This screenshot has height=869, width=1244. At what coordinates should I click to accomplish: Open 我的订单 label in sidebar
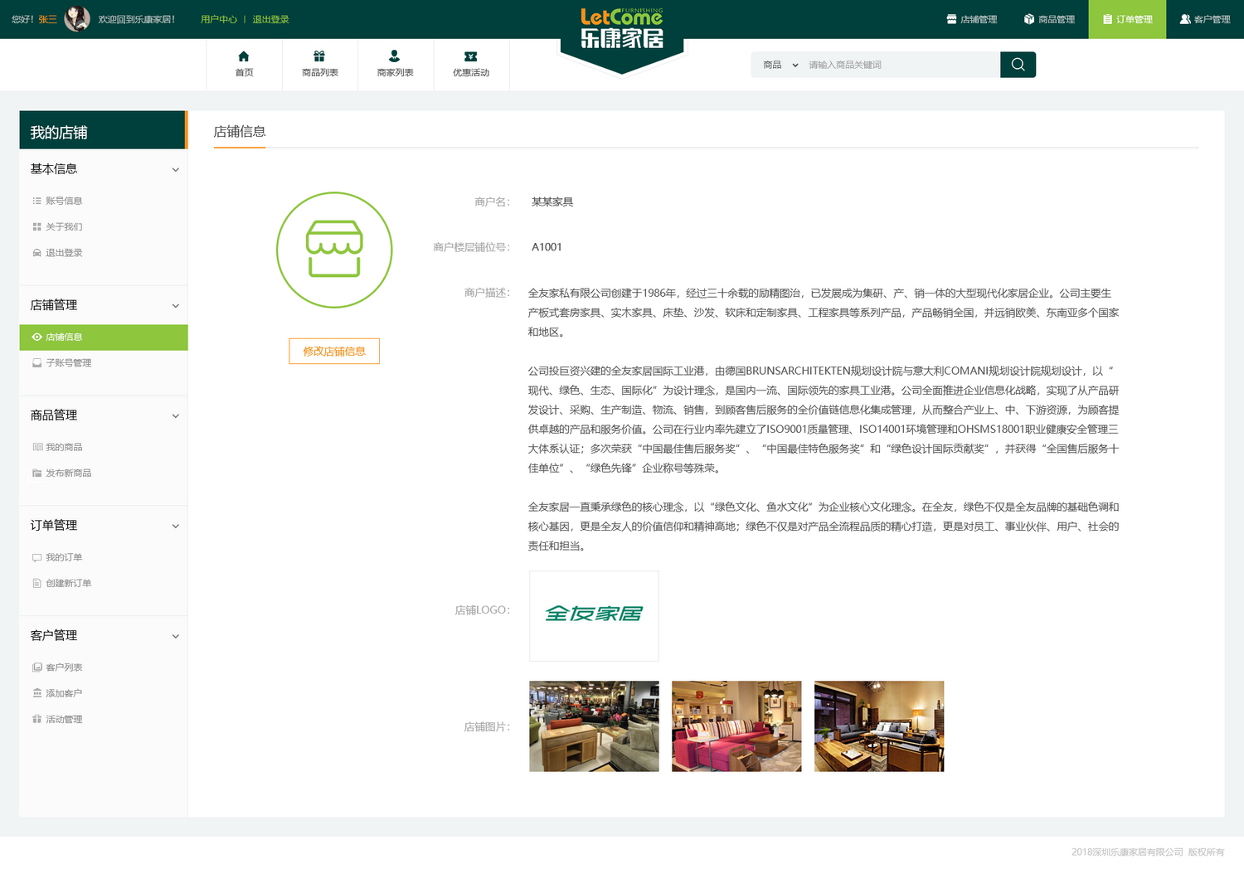point(64,558)
